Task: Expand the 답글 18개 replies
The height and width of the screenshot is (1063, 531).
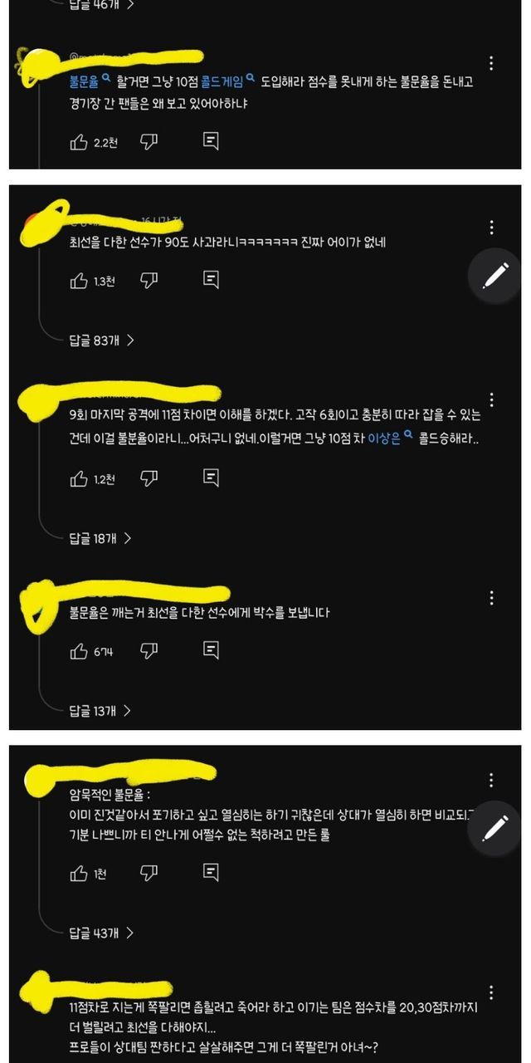Action: [x=101, y=538]
